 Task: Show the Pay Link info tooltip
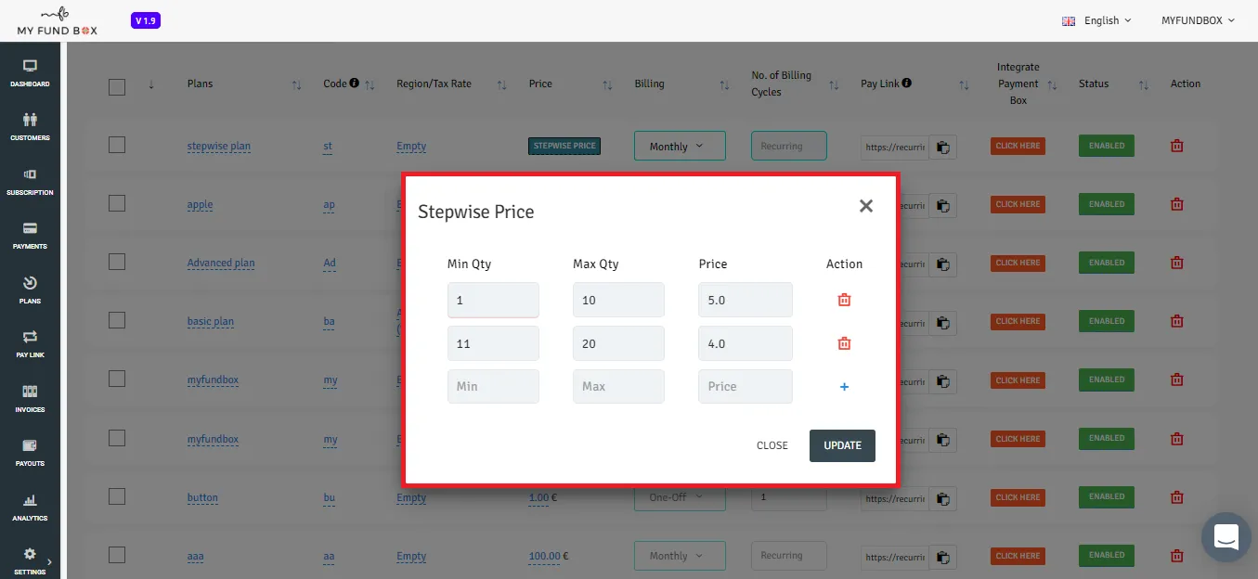[906, 83]
